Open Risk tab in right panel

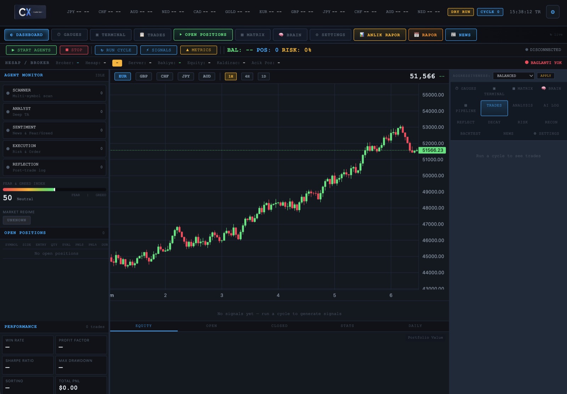(522, 122)
